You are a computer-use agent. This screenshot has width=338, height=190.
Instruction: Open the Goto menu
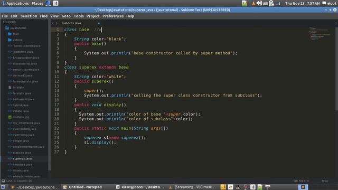click(66, 16)
